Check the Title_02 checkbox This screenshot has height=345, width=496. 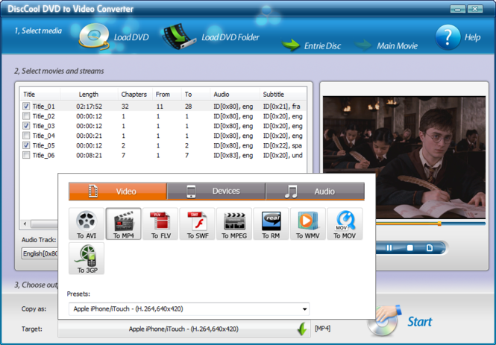click(26, 116)
